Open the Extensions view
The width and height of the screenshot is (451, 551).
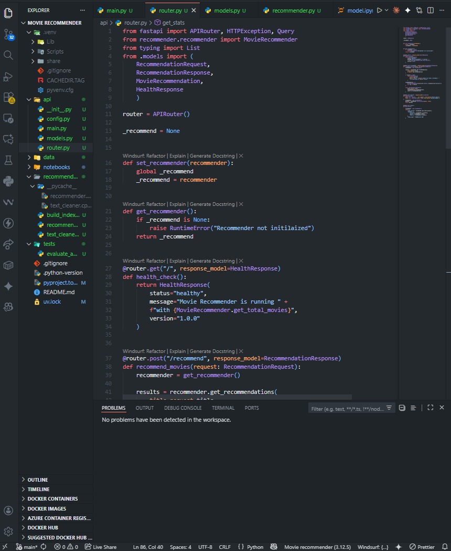8,98
